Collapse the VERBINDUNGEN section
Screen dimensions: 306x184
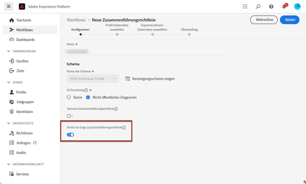tap(9, 51)
